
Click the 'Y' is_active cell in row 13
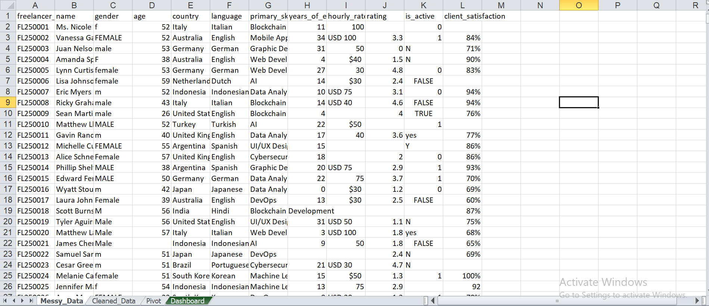423,146
